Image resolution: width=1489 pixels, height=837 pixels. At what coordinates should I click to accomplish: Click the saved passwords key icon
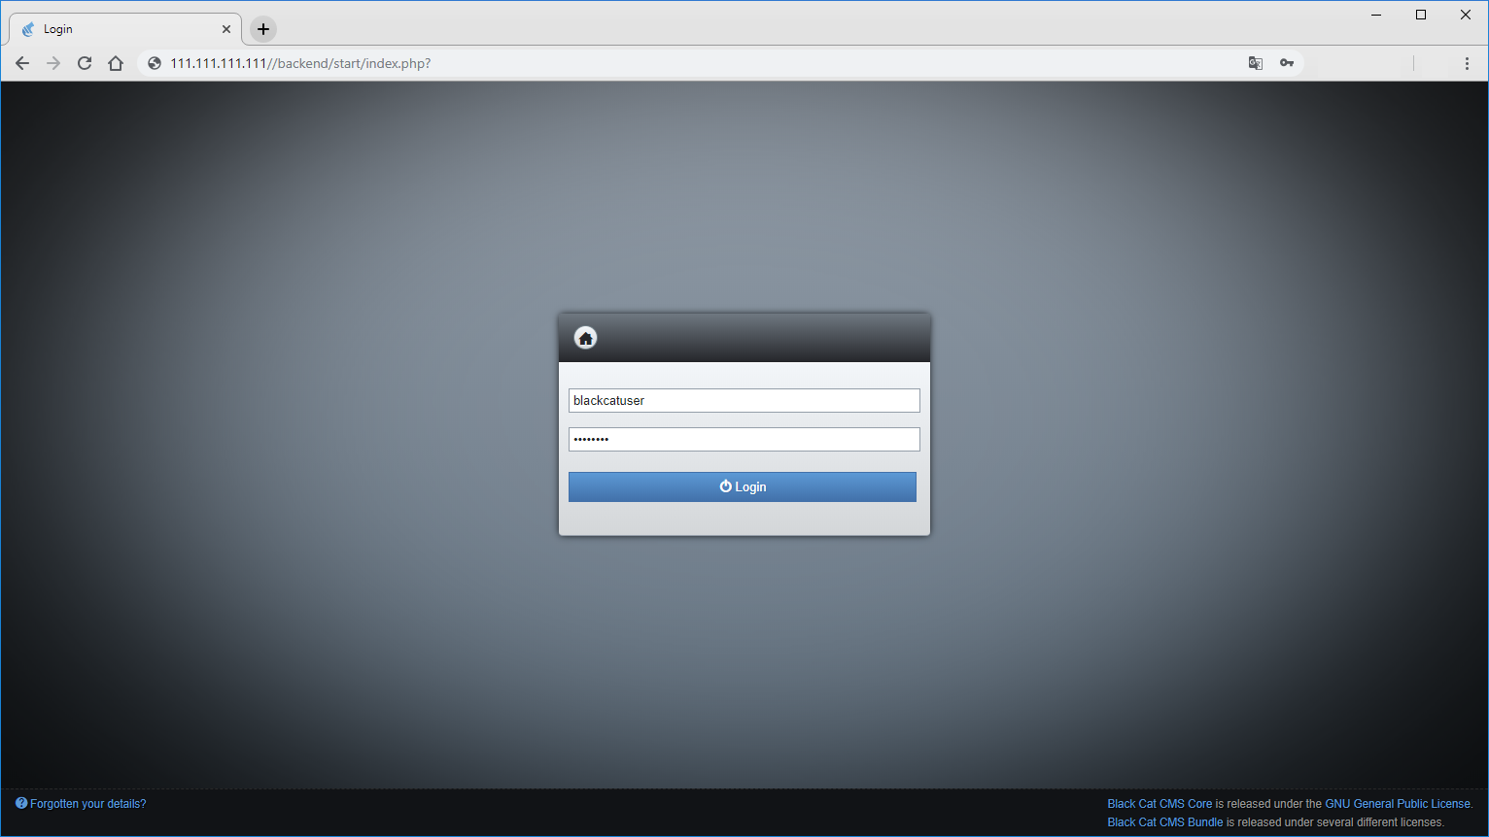click(1287, 62)
